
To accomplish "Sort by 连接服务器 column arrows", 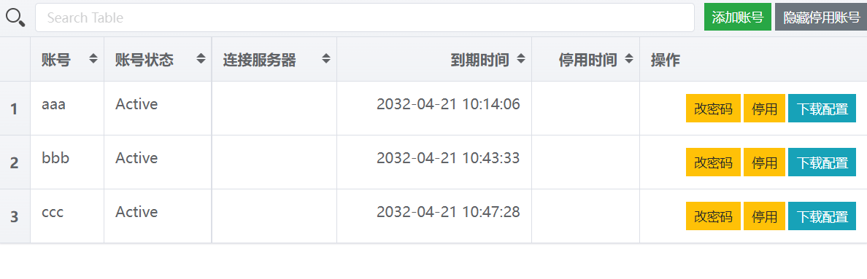I will coord(327,59).
